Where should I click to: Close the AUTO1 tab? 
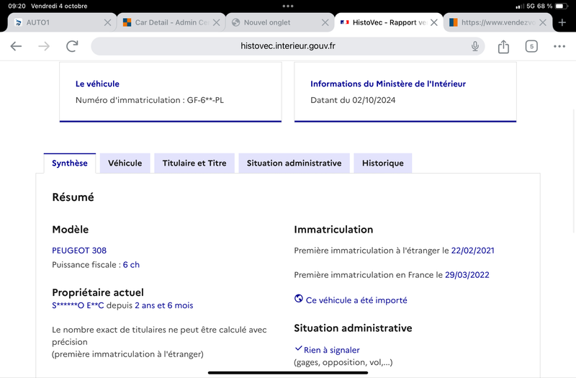(107, 23)
